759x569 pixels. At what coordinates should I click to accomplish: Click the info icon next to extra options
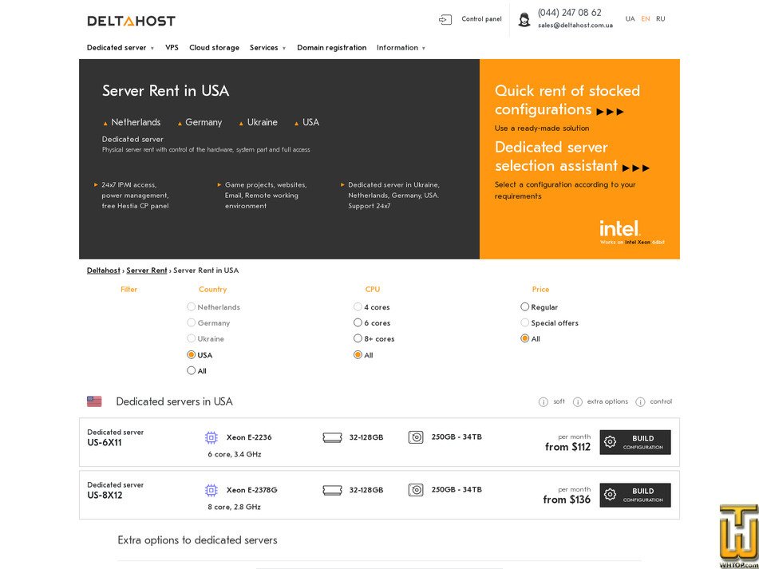click(578, 402)
